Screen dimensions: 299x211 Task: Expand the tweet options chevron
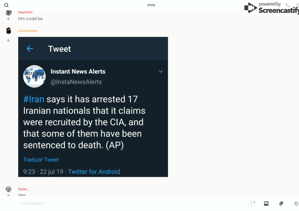click(161, 71)
